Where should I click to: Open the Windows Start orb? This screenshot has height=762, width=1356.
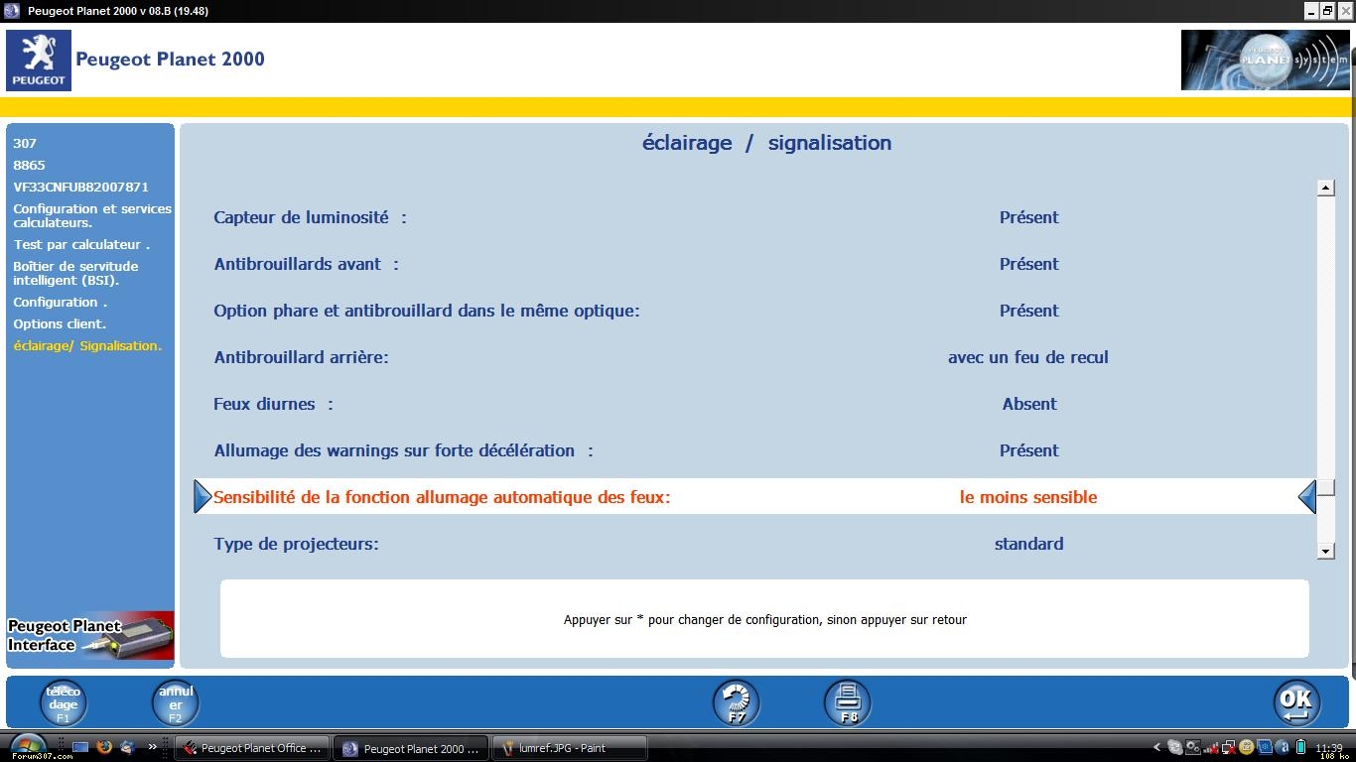click(x=28, y=747)
